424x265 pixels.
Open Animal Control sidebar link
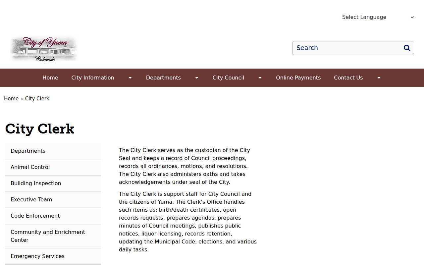pyautogui.click(x=53, y=167)
